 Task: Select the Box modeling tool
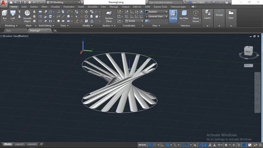(x=5, y=15)
